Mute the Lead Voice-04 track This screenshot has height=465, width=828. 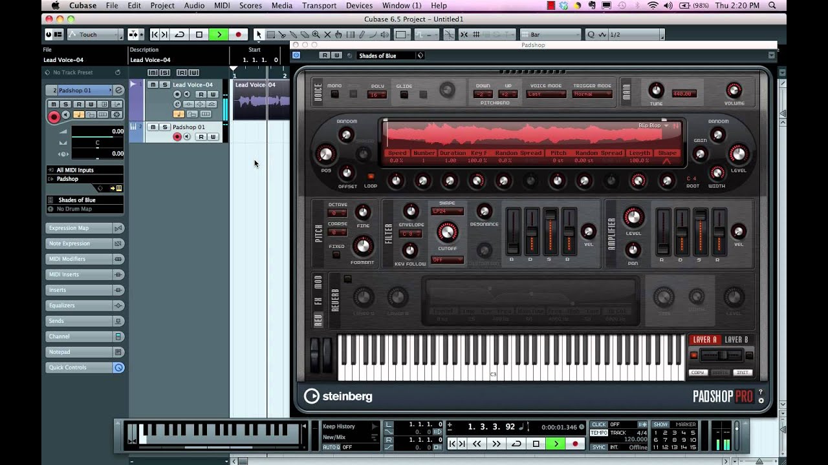(x=153, y=85)
